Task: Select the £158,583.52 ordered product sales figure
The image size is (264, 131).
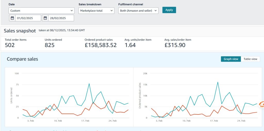Action: click(101, 45)
